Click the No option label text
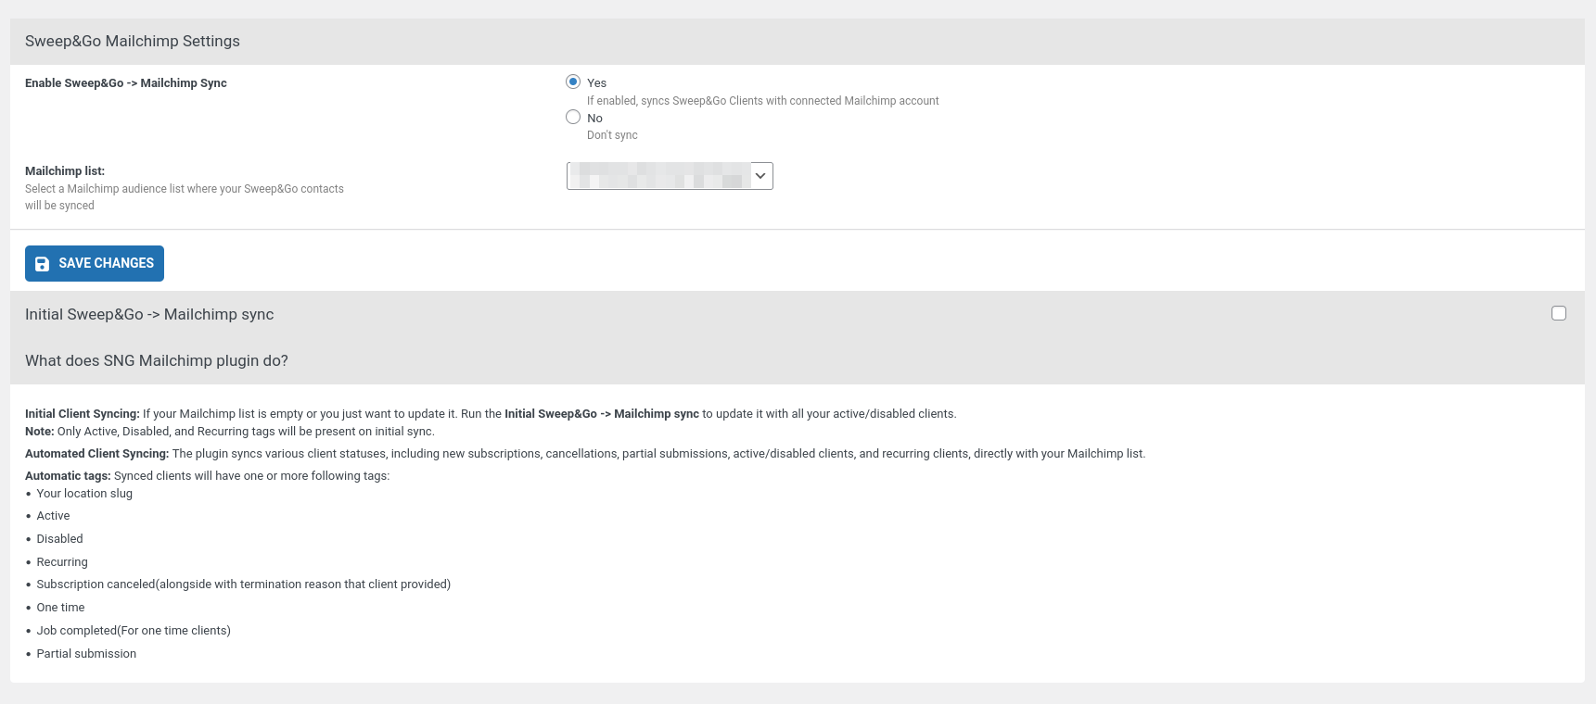Image resolution: width=1596 pixels, height=704 pixels. [594, 119]
